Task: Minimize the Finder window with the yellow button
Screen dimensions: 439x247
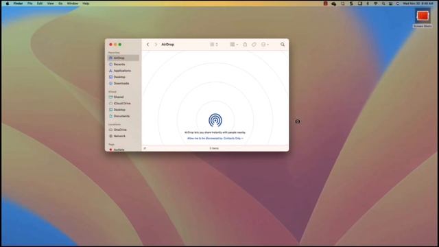Action: pyautogui.click(x=115, y=45)
